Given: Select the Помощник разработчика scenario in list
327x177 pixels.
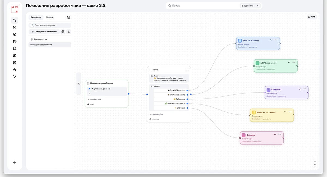Looking at the screenshot, I should pyautogui.click(x=50, y=45).
